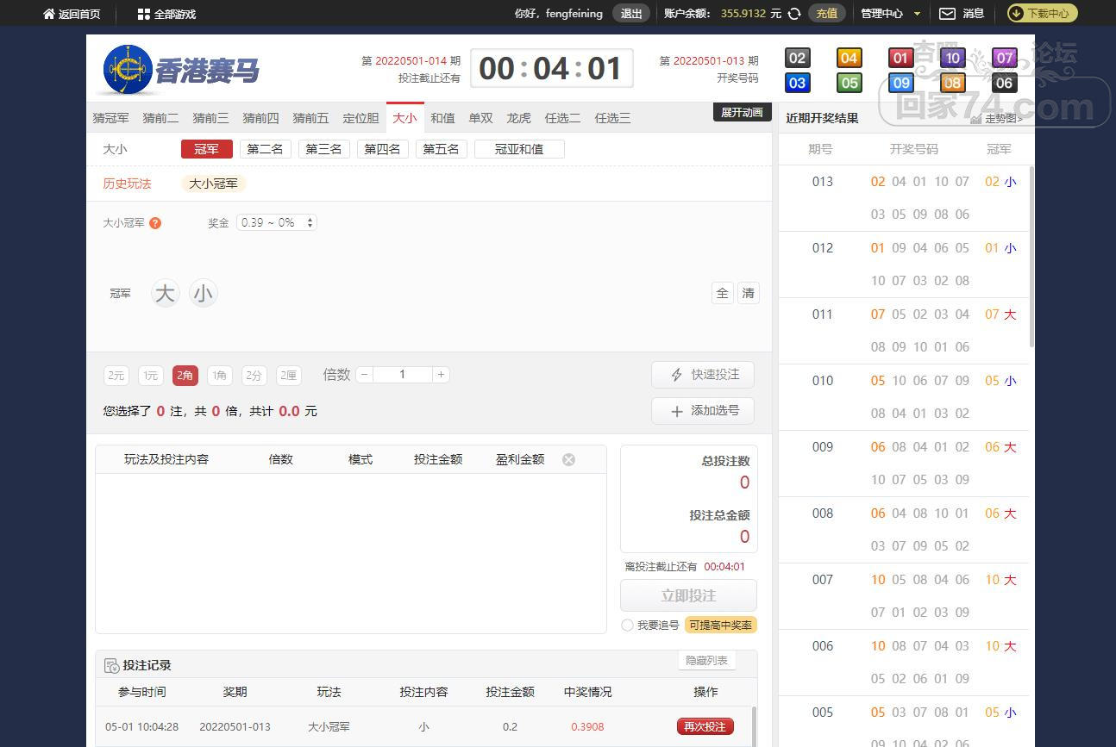Viewport: 1116px width, 747px height.
Task: Refresh the account balance
Action: (x=794, y=14)
